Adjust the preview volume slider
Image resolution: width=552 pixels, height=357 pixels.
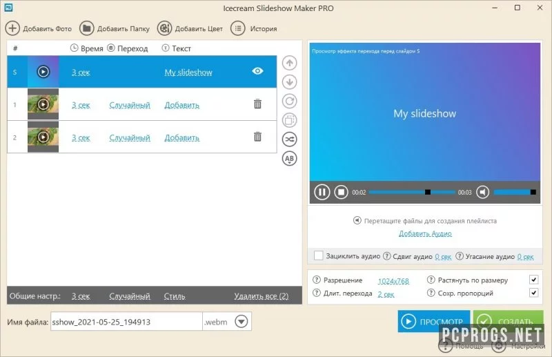click(515, 192)
